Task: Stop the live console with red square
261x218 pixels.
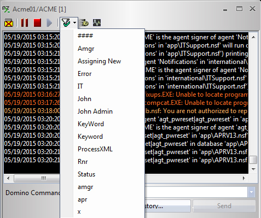Action: (37, 23)
